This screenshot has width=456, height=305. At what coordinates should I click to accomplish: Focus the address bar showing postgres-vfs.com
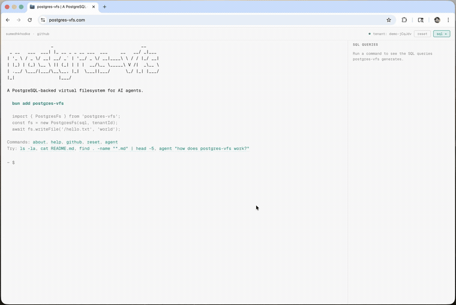[x=215, y=20]
